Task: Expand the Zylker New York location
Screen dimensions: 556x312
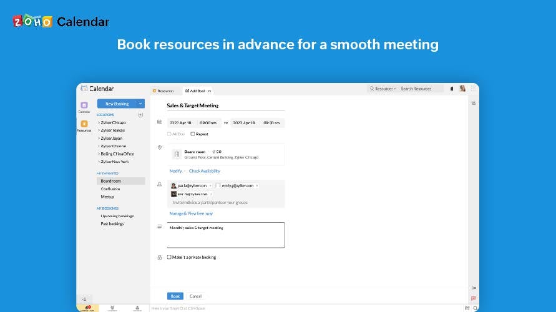Action: pos(99,162)
